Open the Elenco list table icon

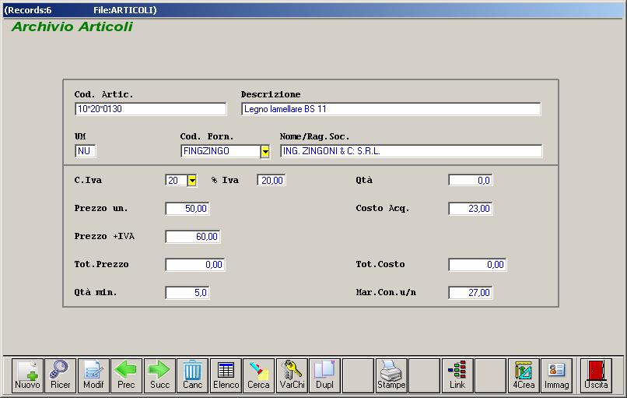tap(226, 375)
